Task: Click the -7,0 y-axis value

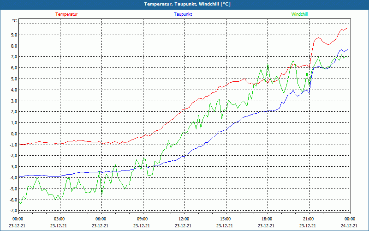Action: pyautogui.click(x=14, y=211)
